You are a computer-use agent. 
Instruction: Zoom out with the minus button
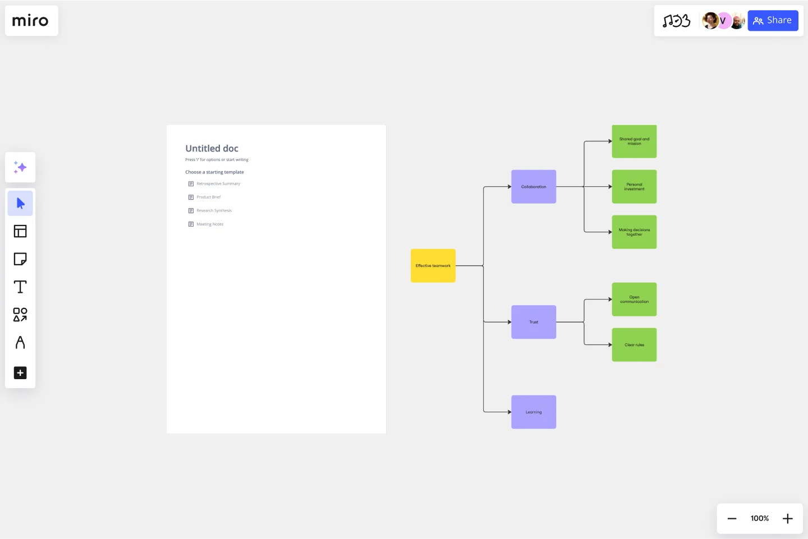pos(732,519)
